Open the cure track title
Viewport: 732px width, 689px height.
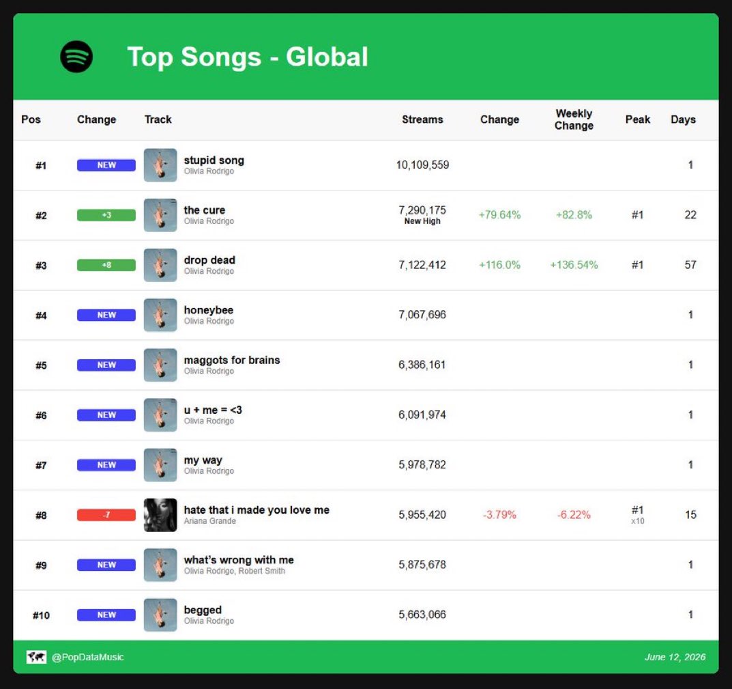pyautogui.click(x=205, y=210)
